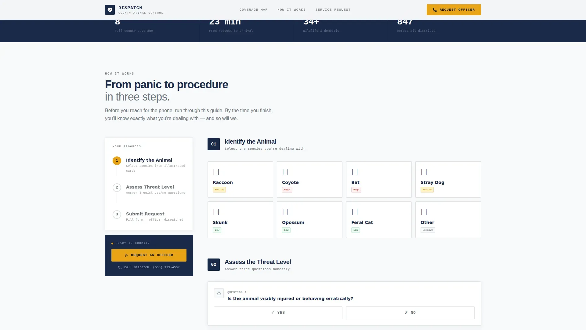
Task: Click the Dispatch brand name
Action: 130,8
